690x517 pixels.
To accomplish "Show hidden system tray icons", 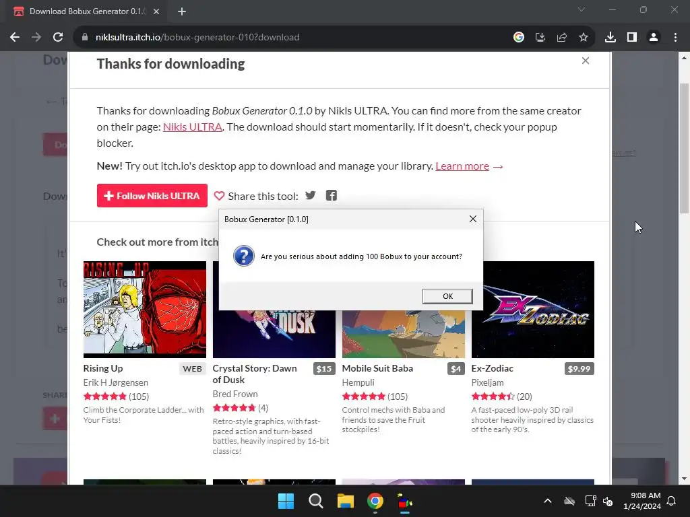I will 548,501.
